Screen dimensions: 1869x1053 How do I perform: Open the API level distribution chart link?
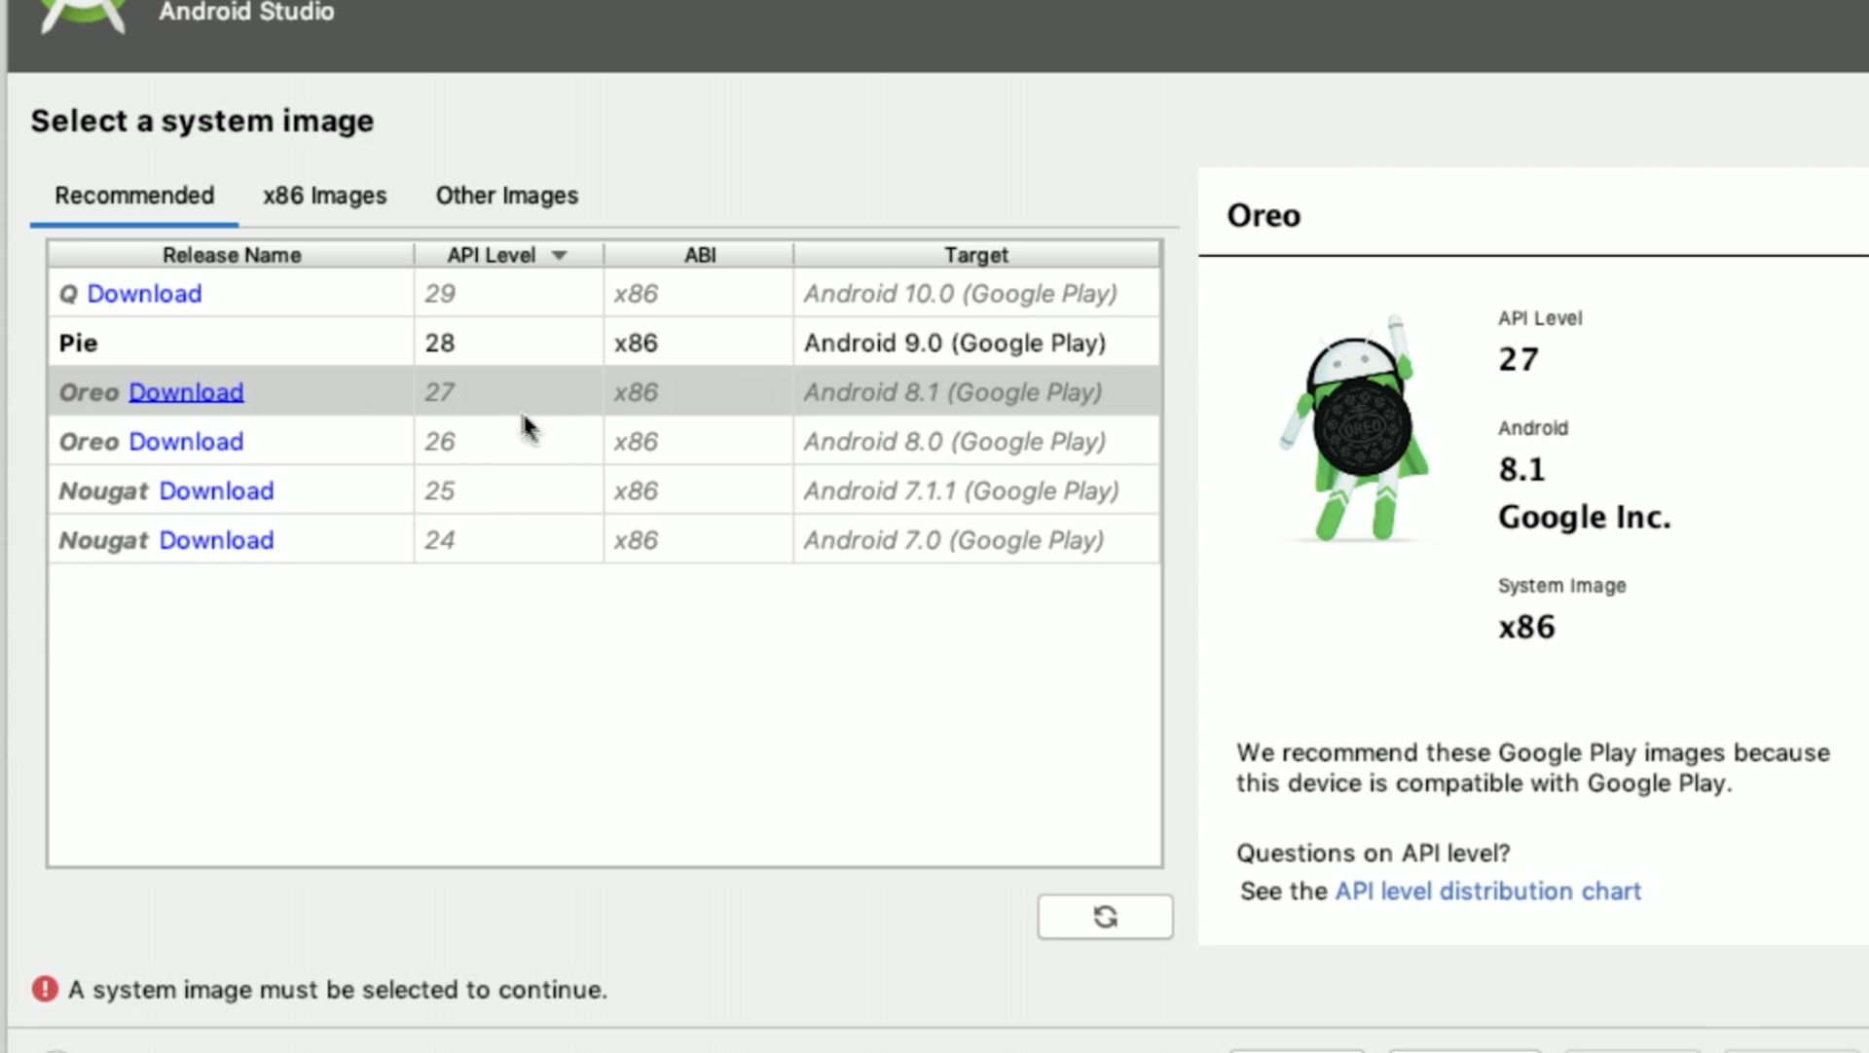(1487, 891)
